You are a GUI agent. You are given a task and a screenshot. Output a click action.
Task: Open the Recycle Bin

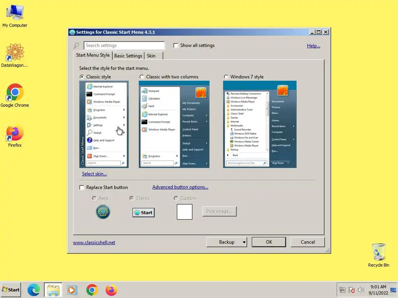pos(379,255)
